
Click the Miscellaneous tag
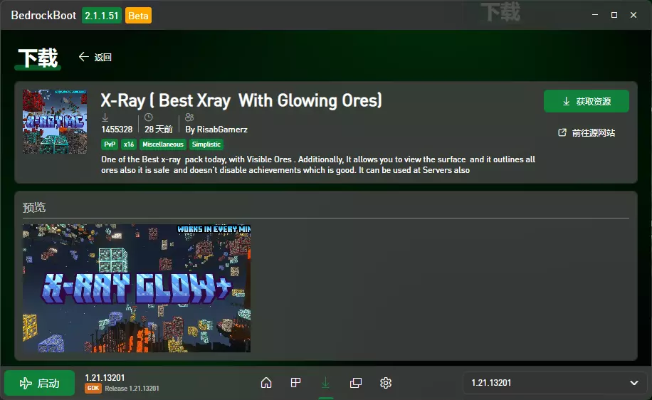coord(163,144)
